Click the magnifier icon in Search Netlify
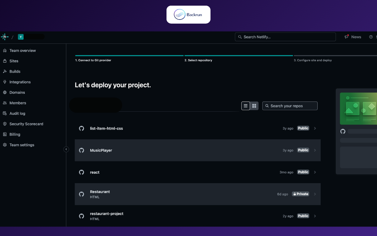The width and height of the screenshot is (377, 236). coord(240,37)
